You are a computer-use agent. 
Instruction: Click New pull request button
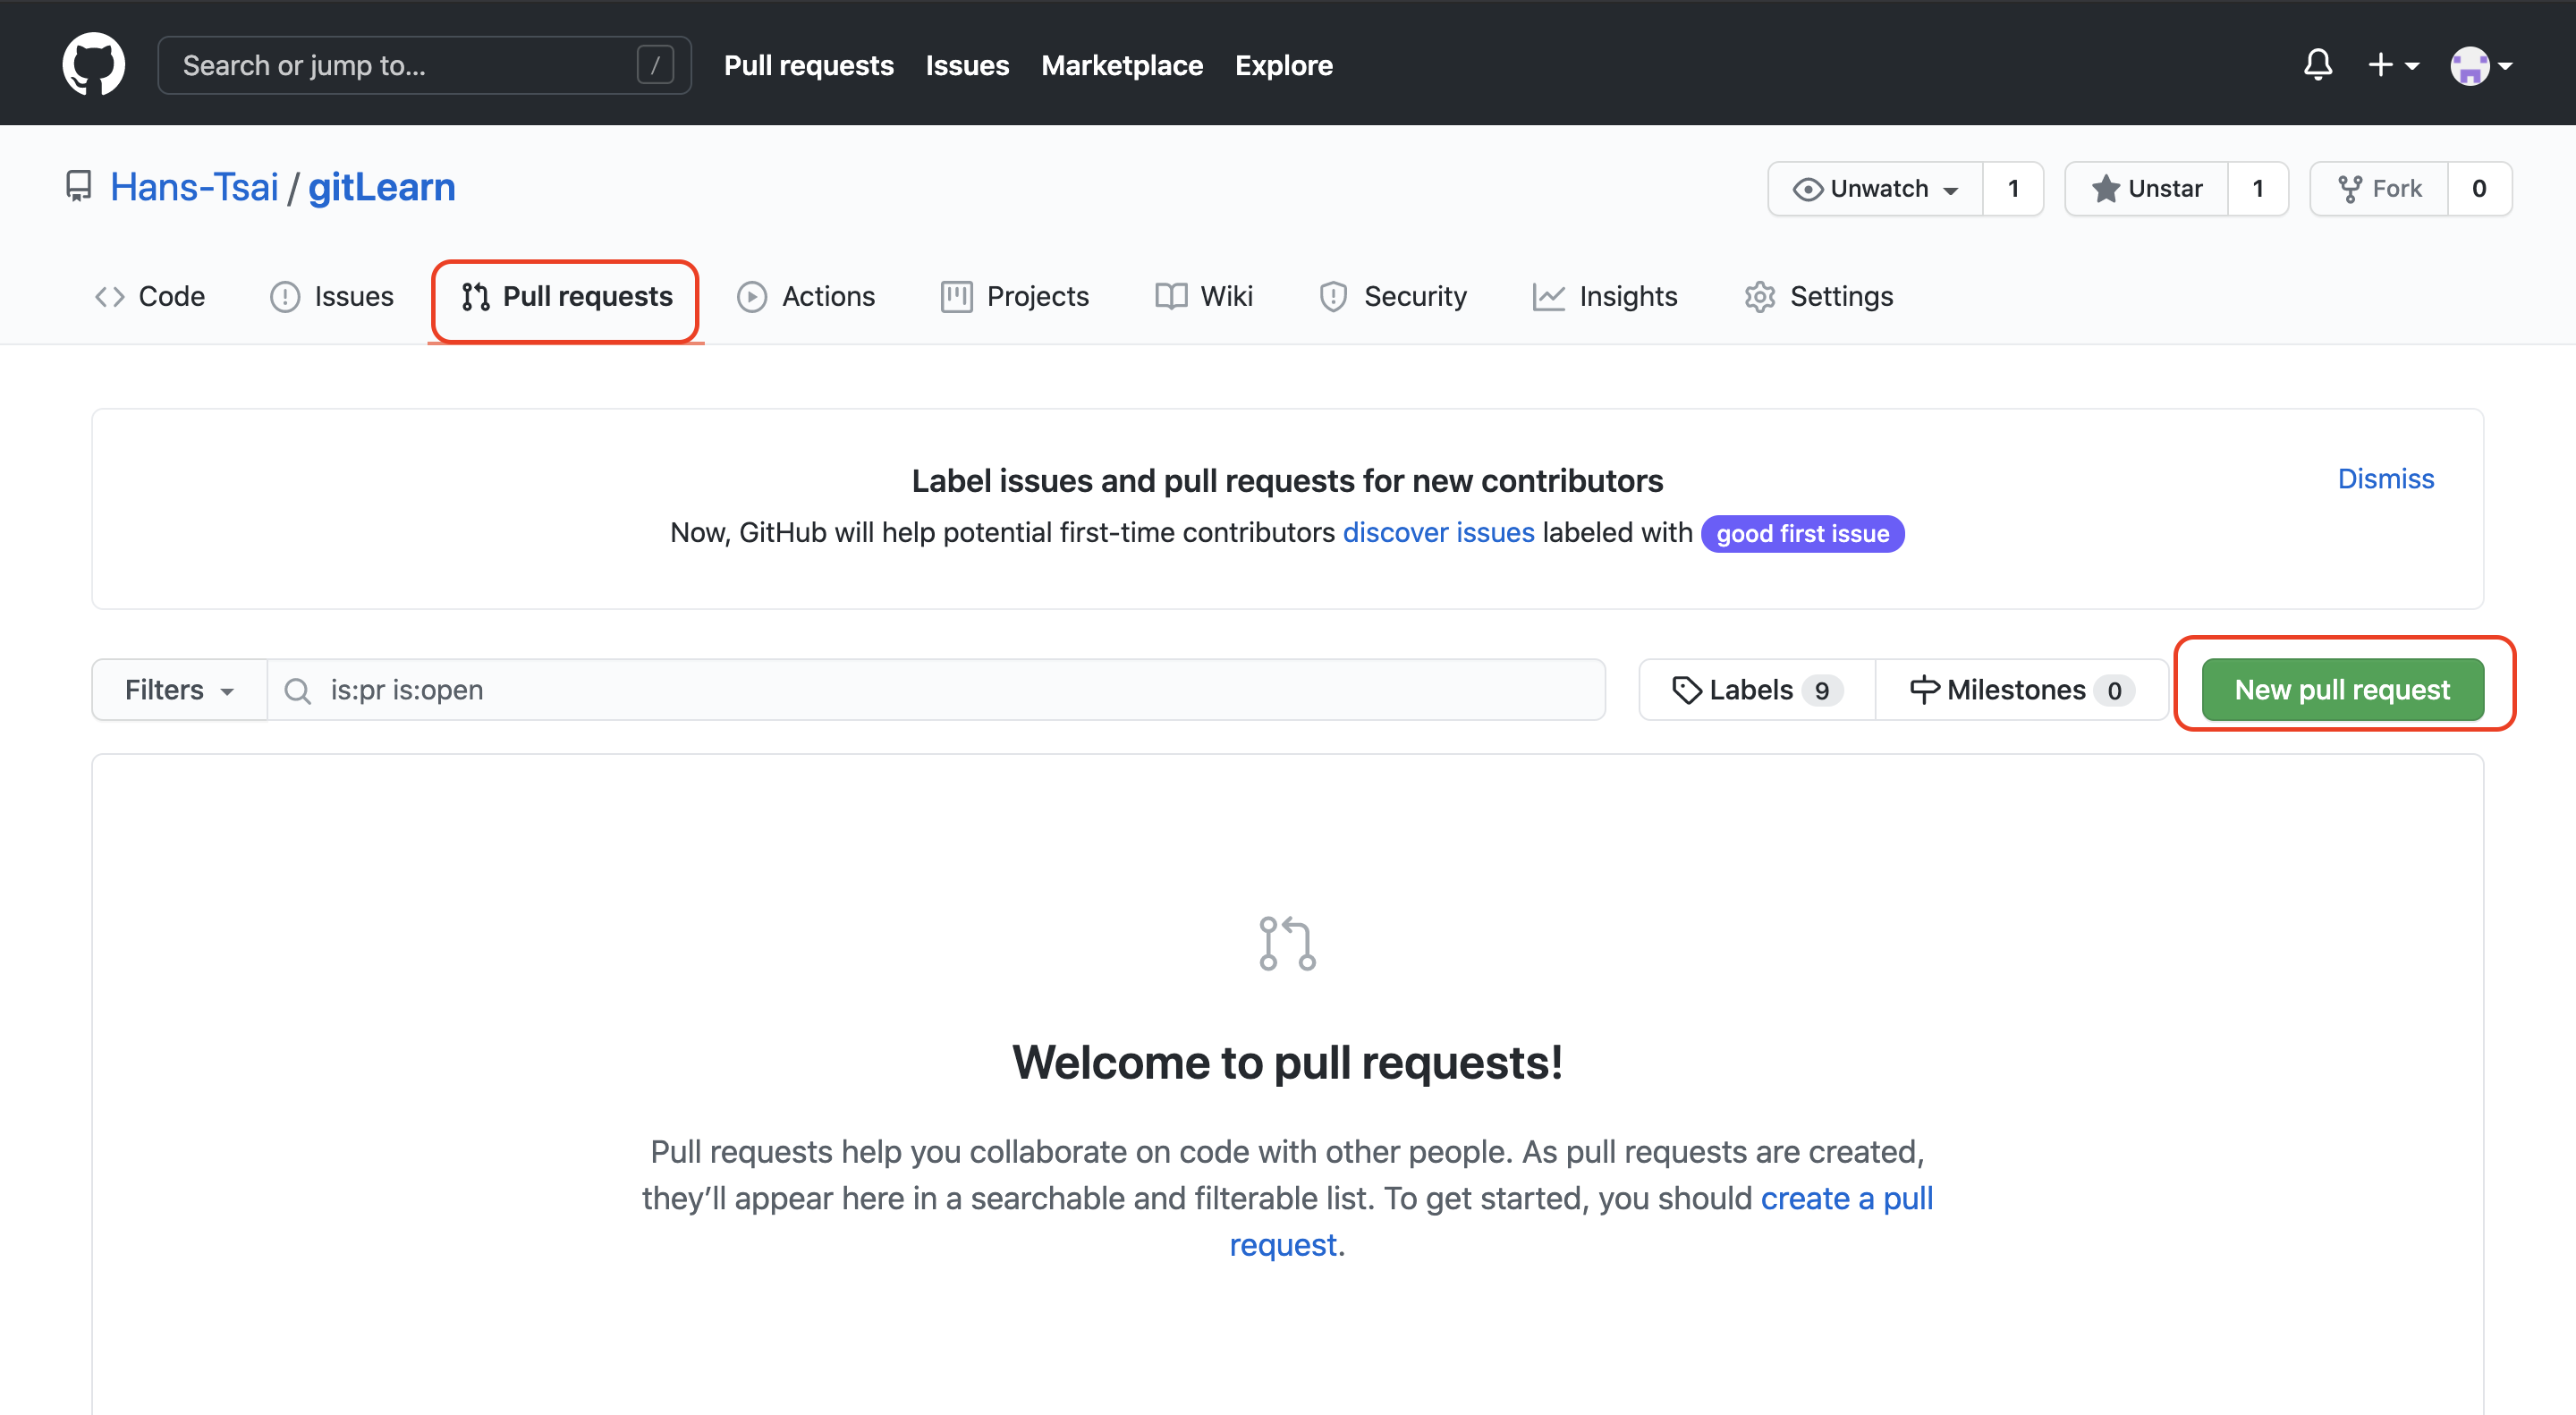click(x=2342, y=689)
